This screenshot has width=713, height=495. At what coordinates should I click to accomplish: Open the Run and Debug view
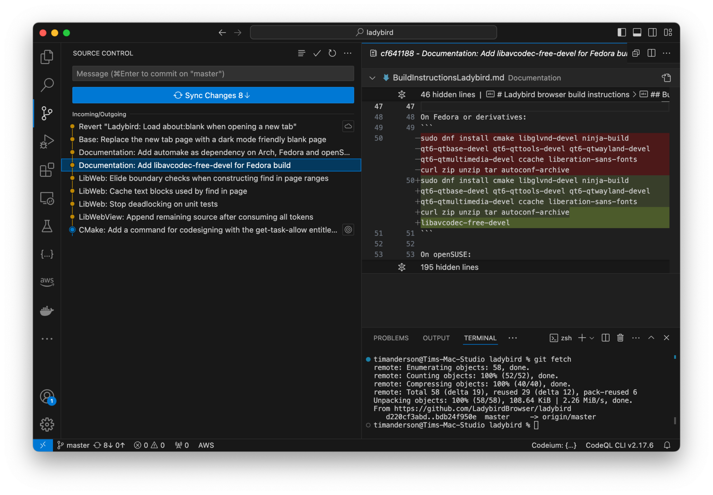47,141
